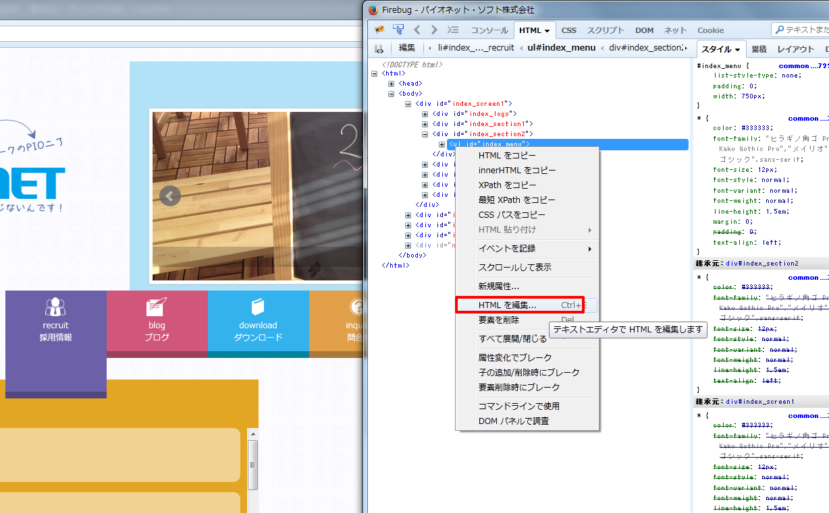
Task: Open 継承元 div#index_section1 link
Action: point(760,402)
